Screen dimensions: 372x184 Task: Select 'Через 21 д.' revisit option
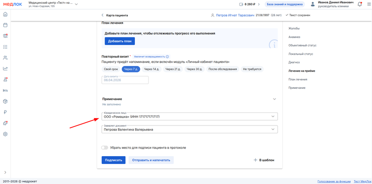[x=173, y=69]
